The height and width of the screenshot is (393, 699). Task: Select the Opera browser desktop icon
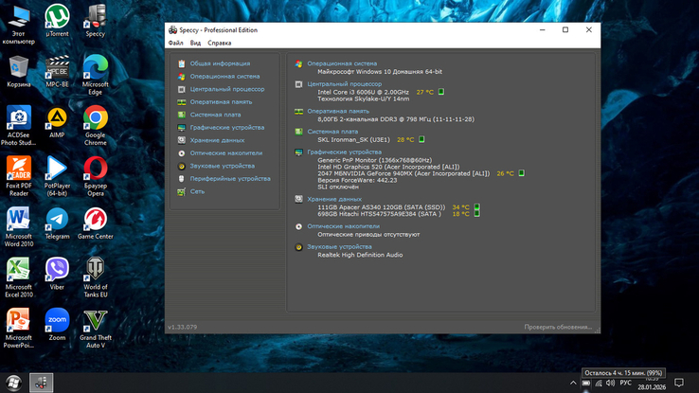coord(96,176)
